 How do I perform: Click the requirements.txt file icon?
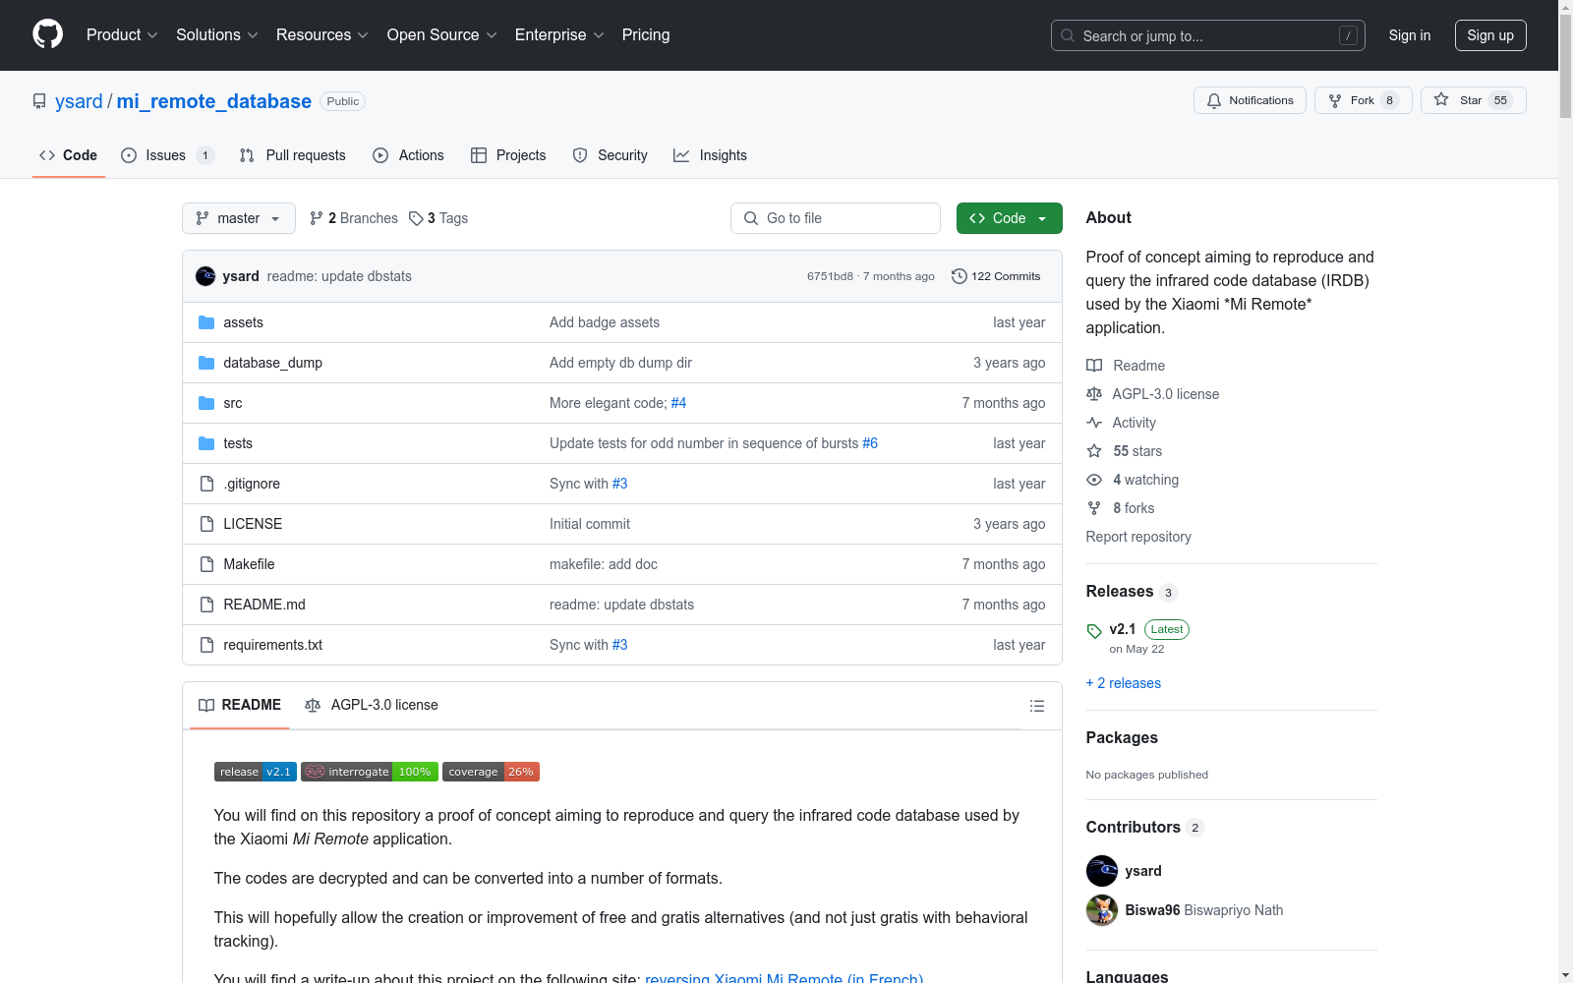coord(206,645)
